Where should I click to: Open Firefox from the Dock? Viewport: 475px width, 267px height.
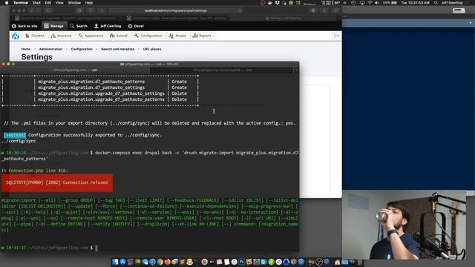click(168, 262)
